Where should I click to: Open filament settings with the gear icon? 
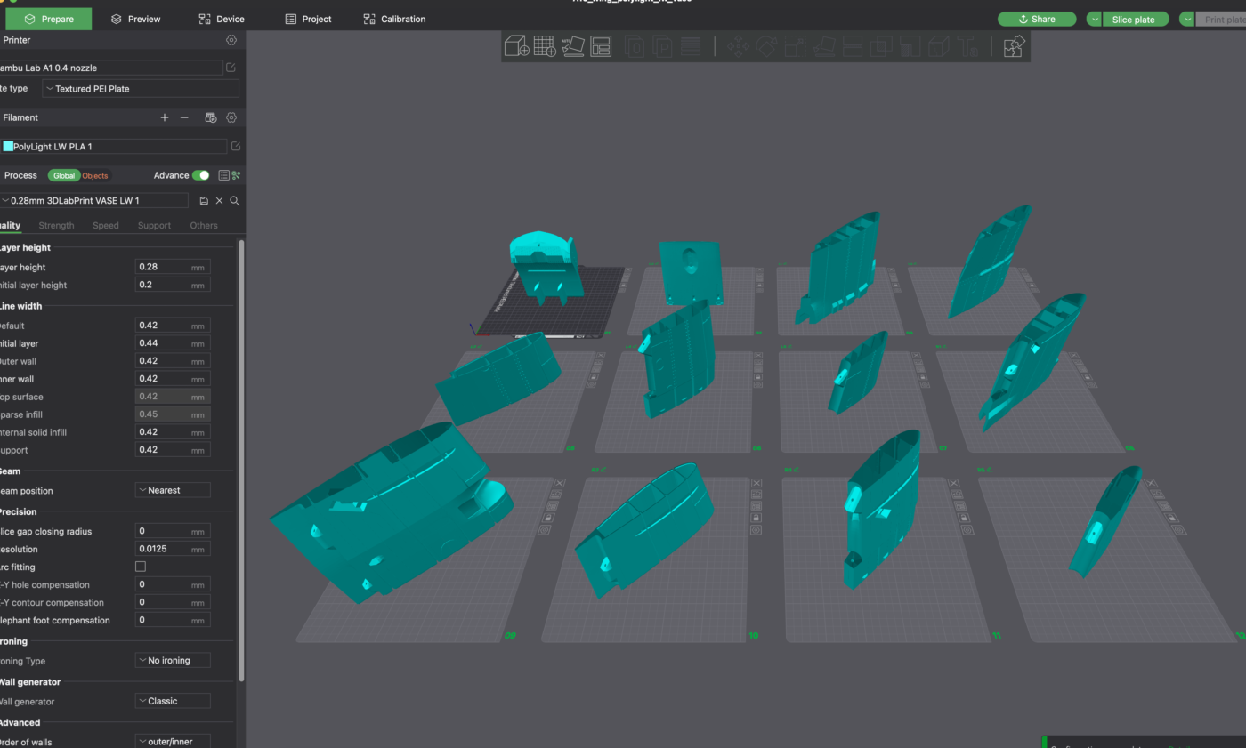tap(231, 117)
